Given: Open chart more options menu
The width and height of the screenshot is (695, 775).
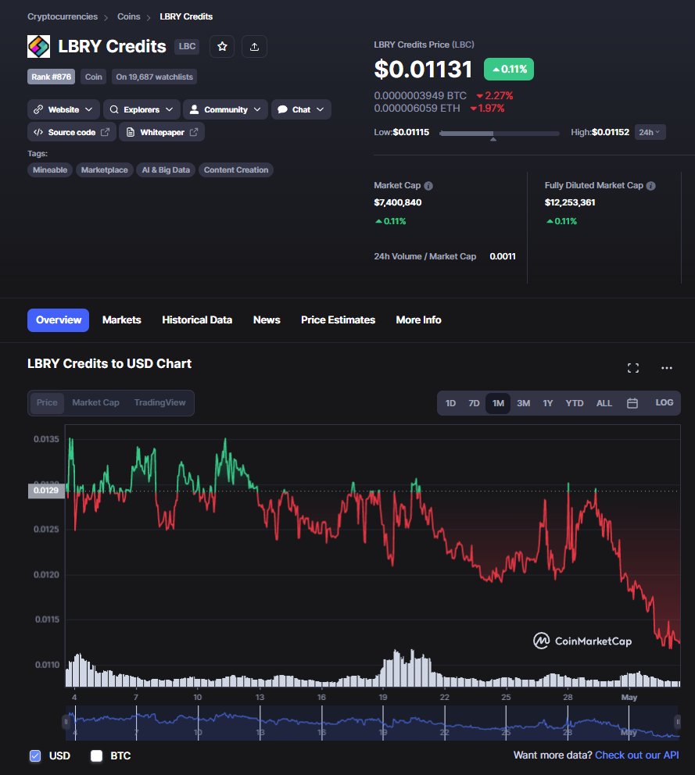Looking at the screenshot, I should tap(667, 368).
